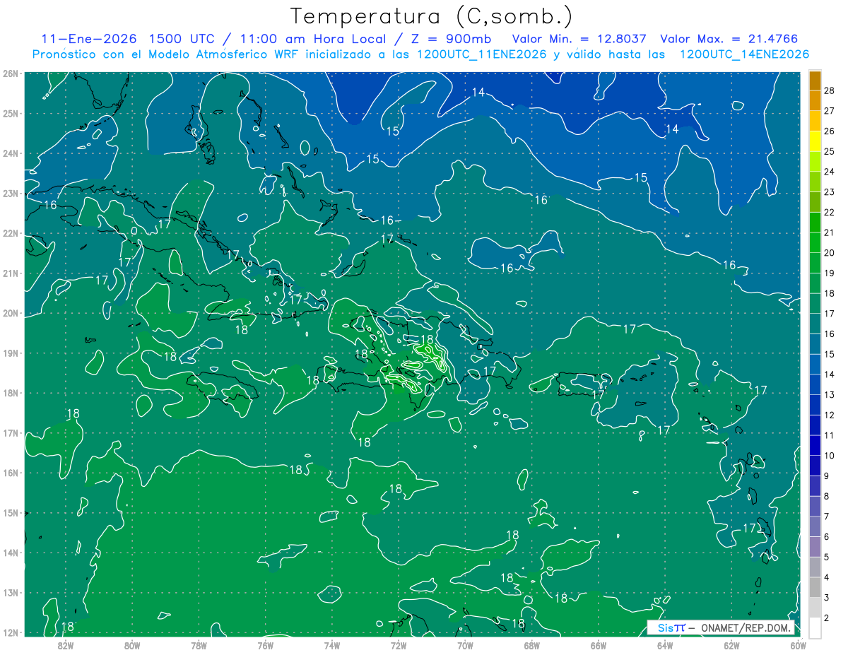Click the legend swatch between 23 and 24

tap(815, 182)
